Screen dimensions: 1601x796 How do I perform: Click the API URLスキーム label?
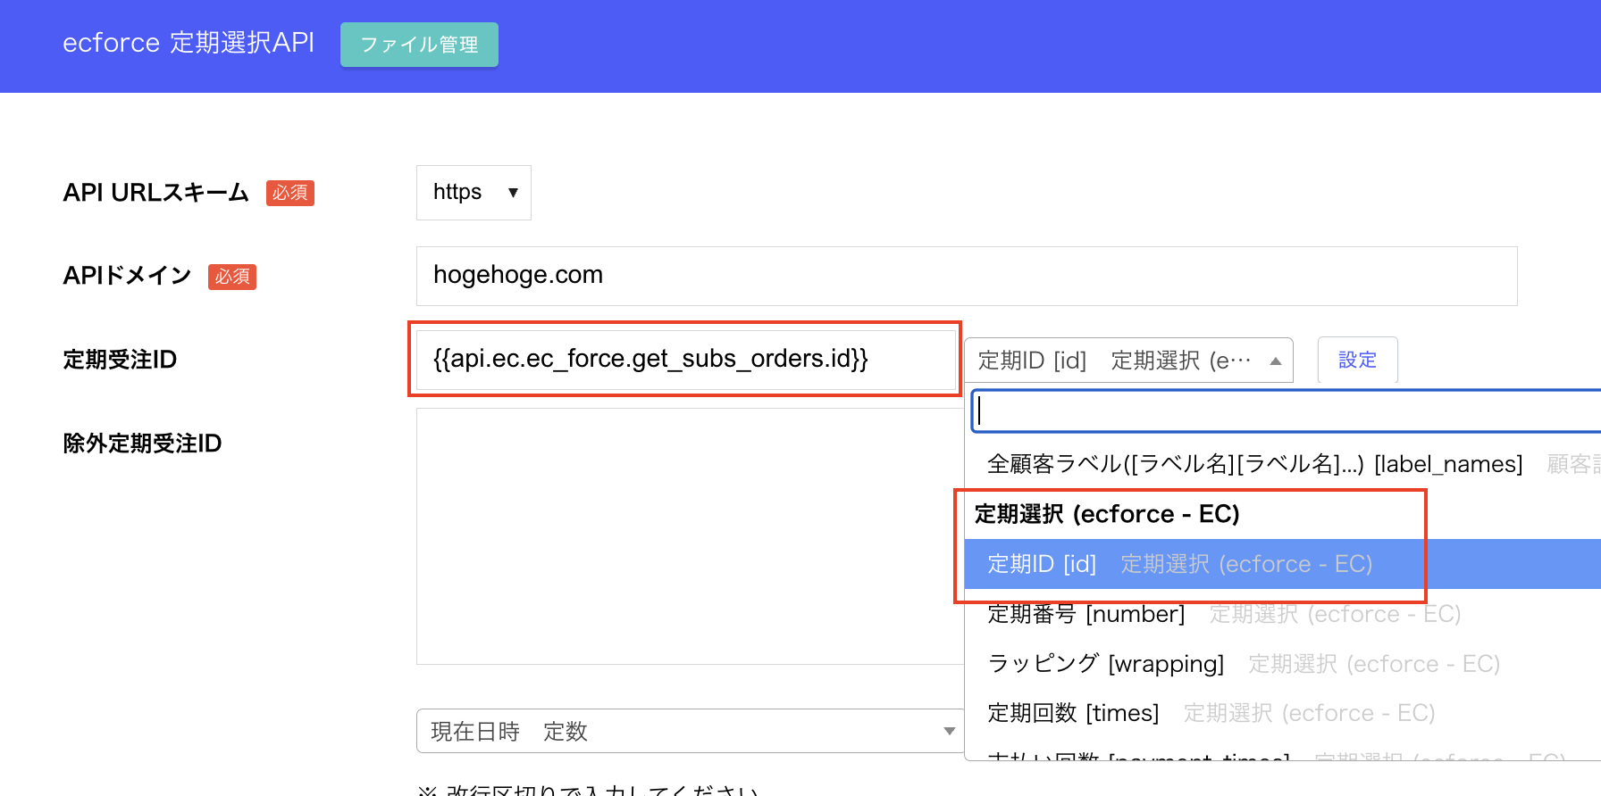tap(155, 193)
